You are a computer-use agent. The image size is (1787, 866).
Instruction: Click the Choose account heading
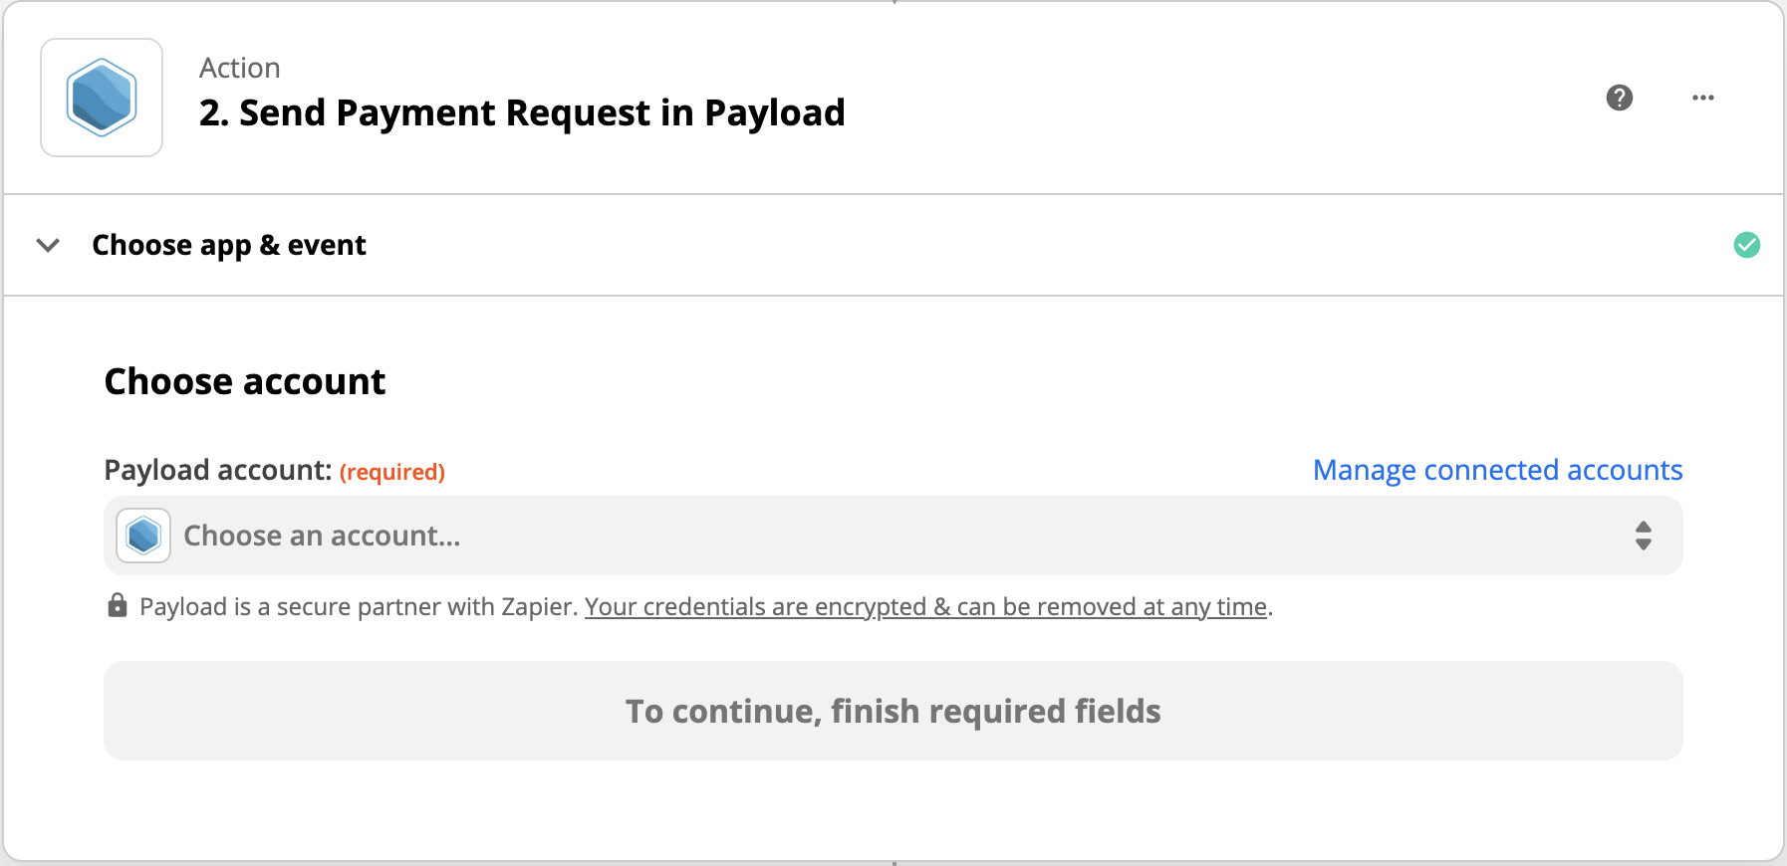(x=245, y=381)
